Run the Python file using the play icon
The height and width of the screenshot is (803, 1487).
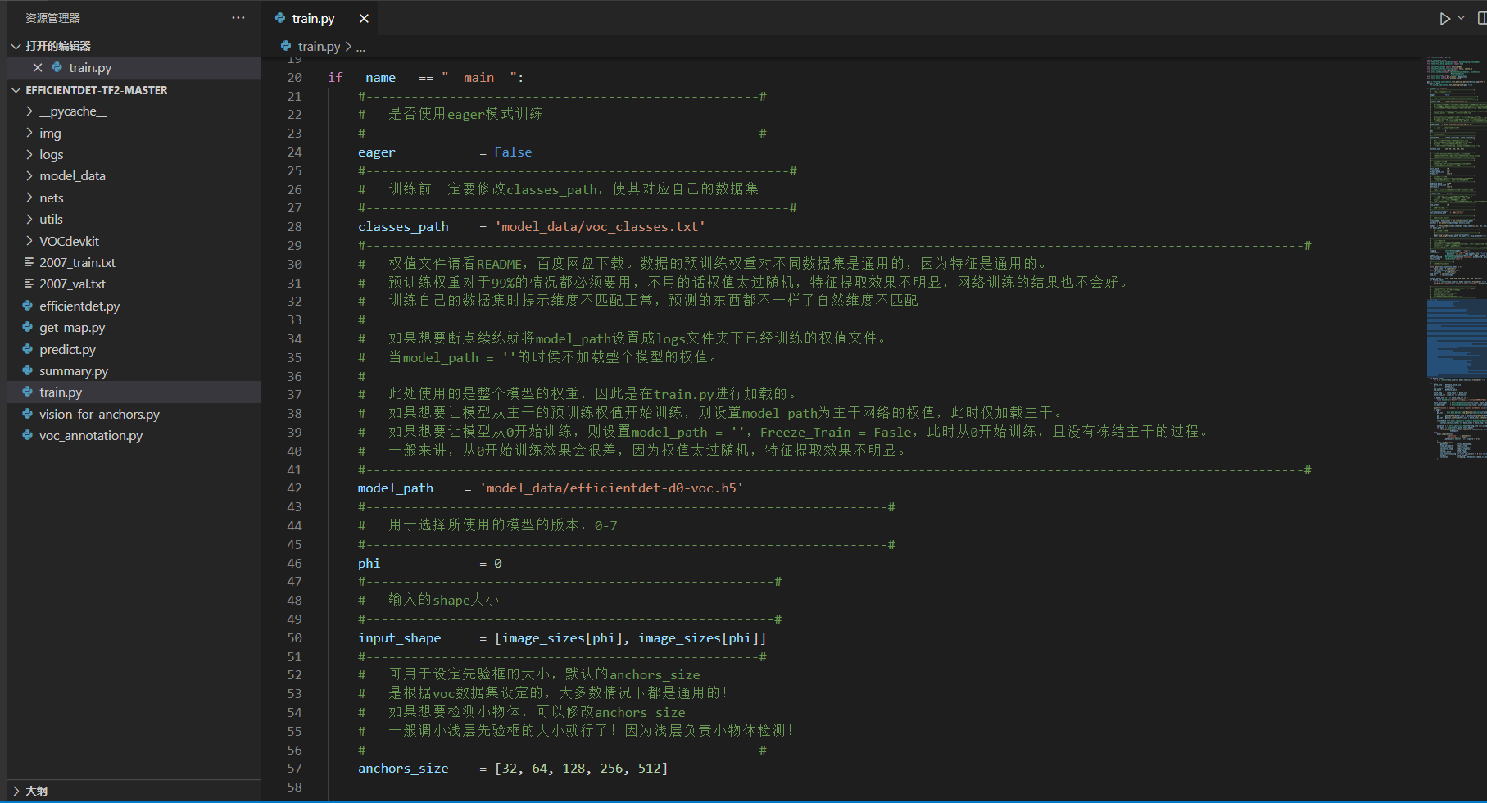(x=1444, y=18)
